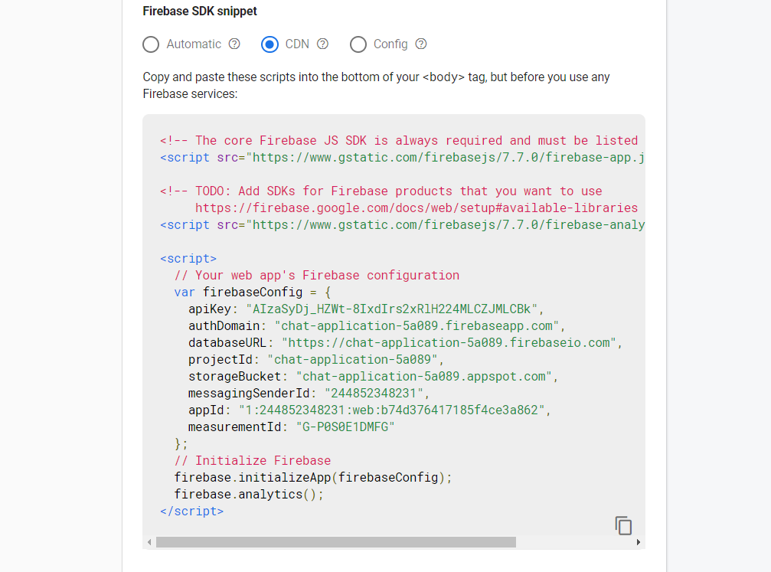Click the appId value string

[x=392, y=410]
